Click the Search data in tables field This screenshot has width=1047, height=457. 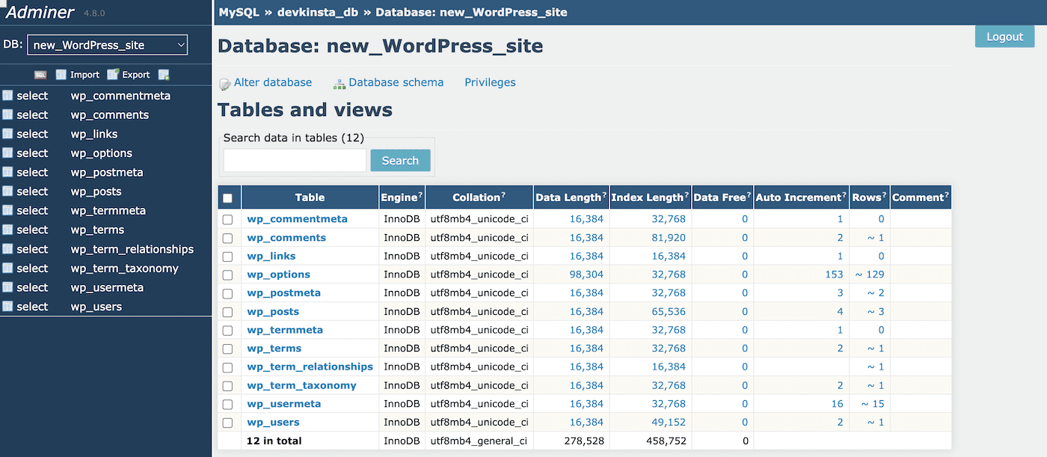pyautogui.click(x=295, y=160)
